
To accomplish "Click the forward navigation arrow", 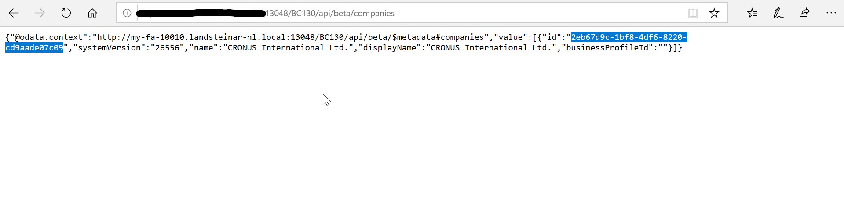I will 40,13.
